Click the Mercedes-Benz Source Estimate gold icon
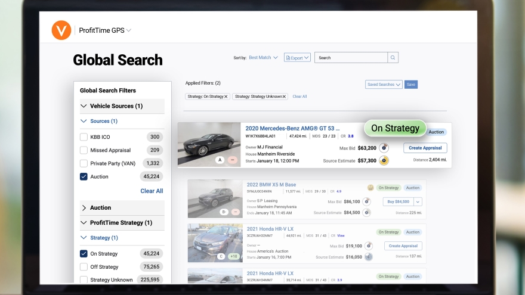 click(385, 160)
